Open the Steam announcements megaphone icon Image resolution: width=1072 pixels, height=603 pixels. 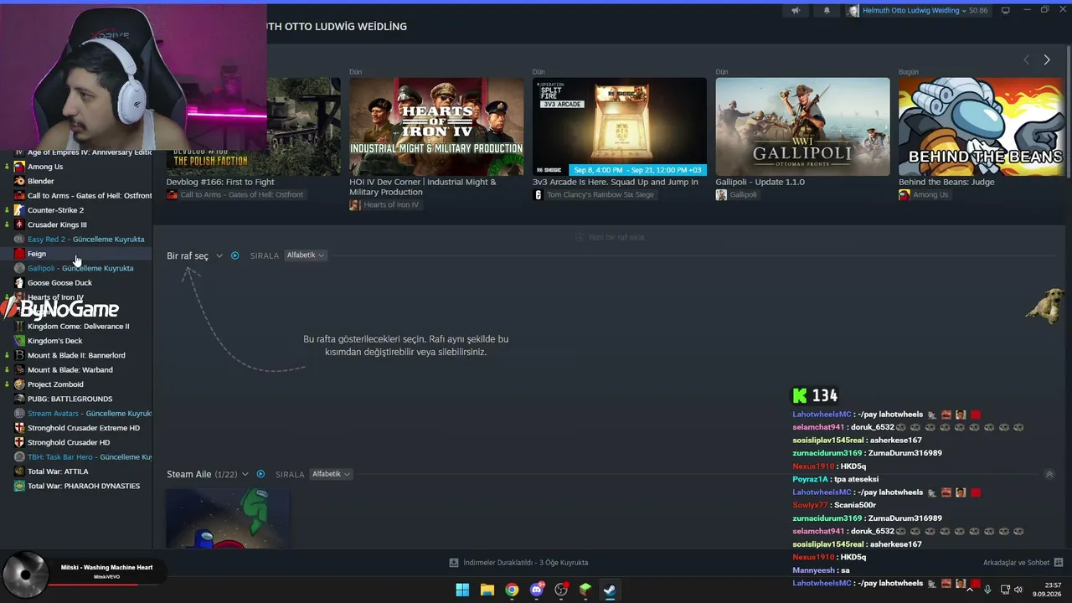(796, 11)
